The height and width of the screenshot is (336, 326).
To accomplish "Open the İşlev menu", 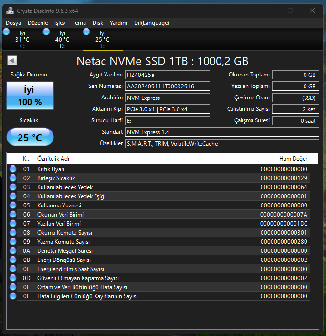I will (x=60, y=23).
